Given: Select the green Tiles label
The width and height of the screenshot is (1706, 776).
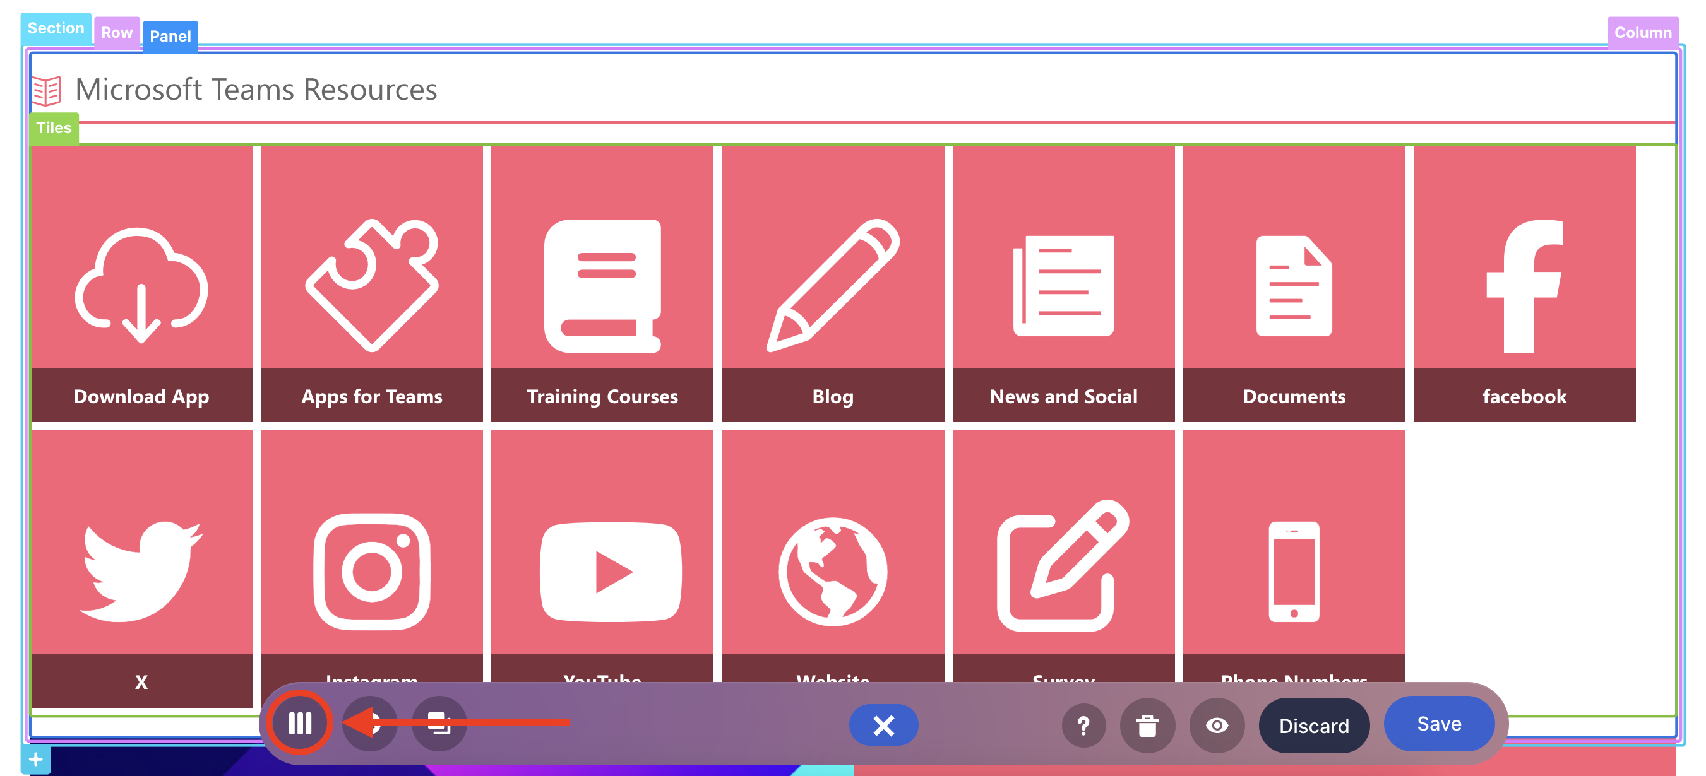Looking at the screenshot, I should [54, 127].
